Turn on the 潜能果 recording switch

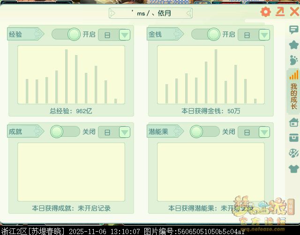(x=204, y=132)
